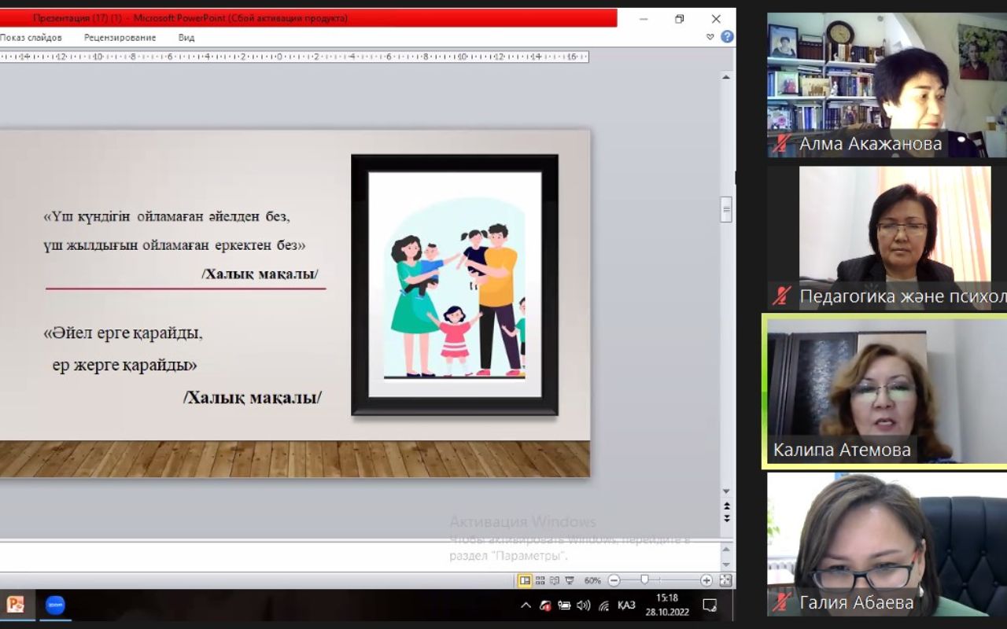Open Slide Sorter view
The height and width of the screenshot is (629, 1007).
coord(540,580)
